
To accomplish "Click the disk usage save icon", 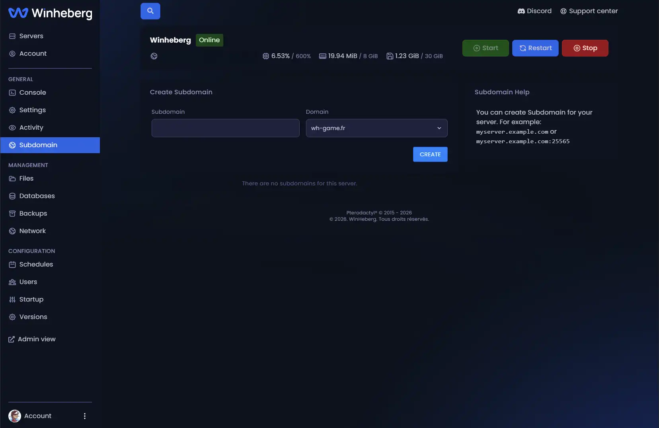I will pos(390,56).
